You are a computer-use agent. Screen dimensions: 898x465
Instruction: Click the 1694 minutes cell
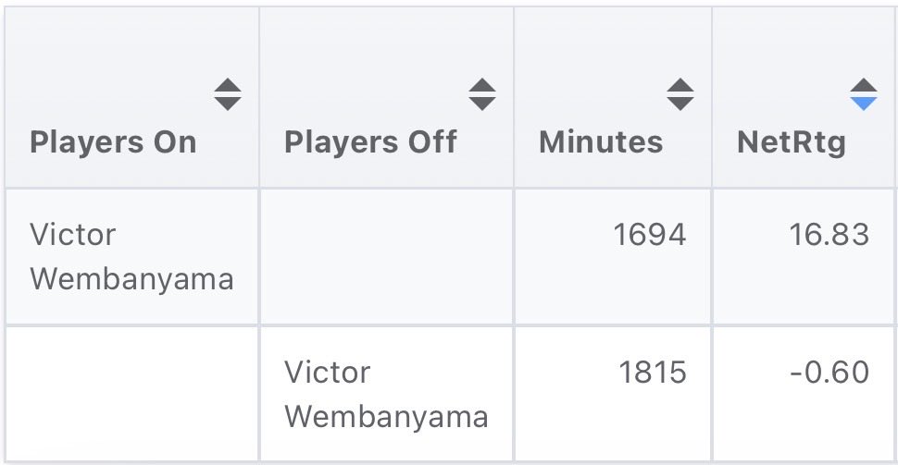[x=649, y=235]
